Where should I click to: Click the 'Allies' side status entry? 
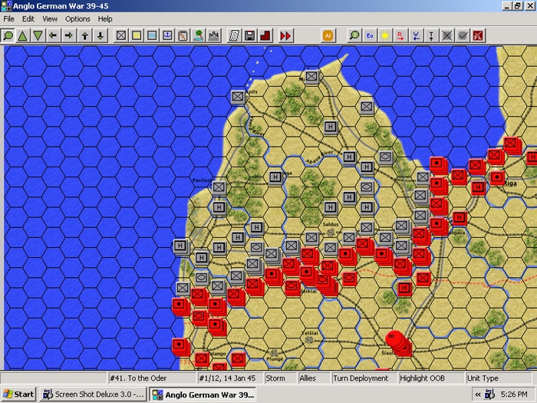coord(314,378)
